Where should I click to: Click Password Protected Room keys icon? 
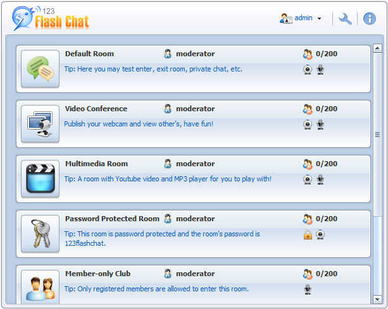click(40, 234)
